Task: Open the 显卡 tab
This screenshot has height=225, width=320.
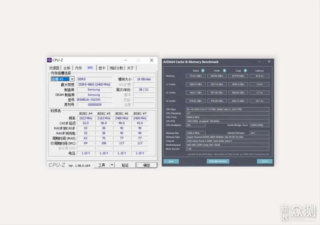Action: click(102, 68)
